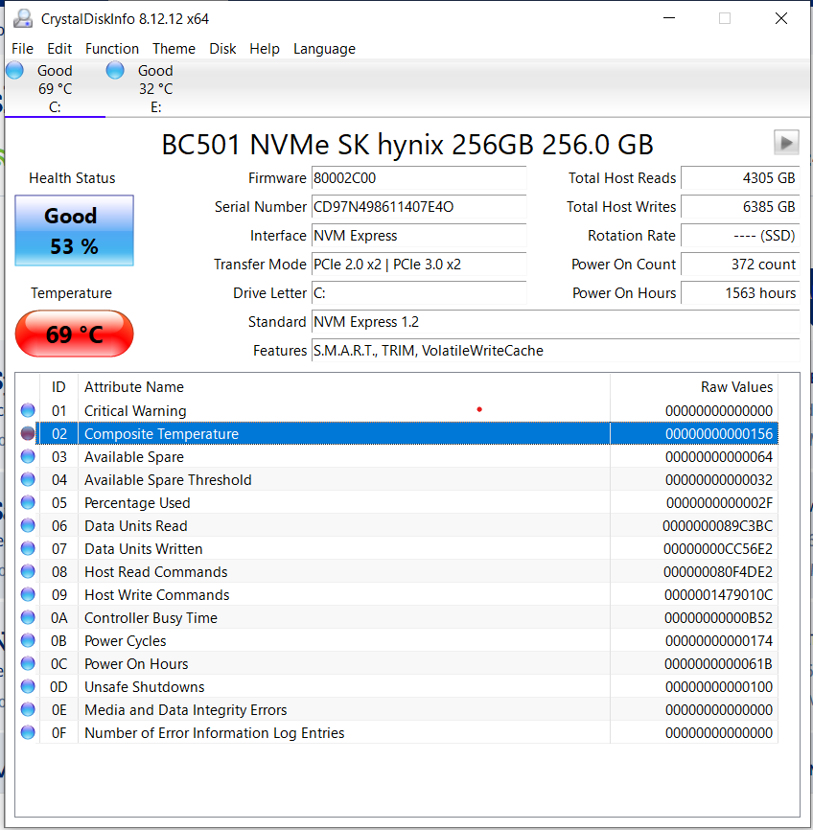Click status orb beside Critical Warning

(28, 411)
